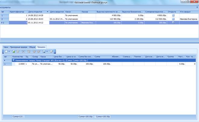Switch to the Чеки tab

pos(5,47)
